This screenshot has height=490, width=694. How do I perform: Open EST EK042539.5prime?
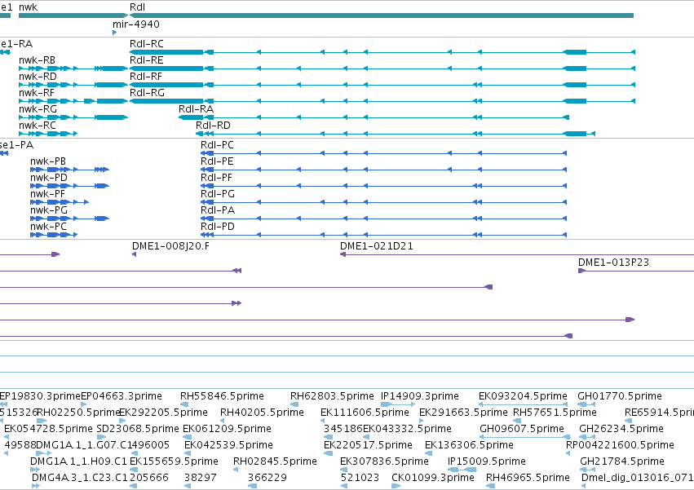(228, 445)
